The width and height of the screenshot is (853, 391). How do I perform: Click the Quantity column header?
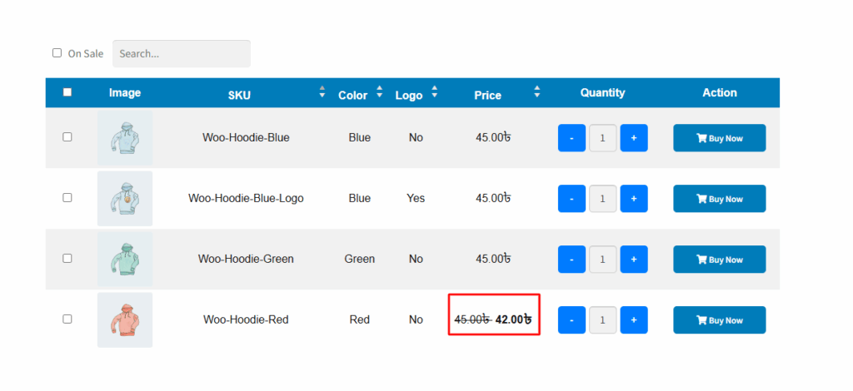coord(603,93)
